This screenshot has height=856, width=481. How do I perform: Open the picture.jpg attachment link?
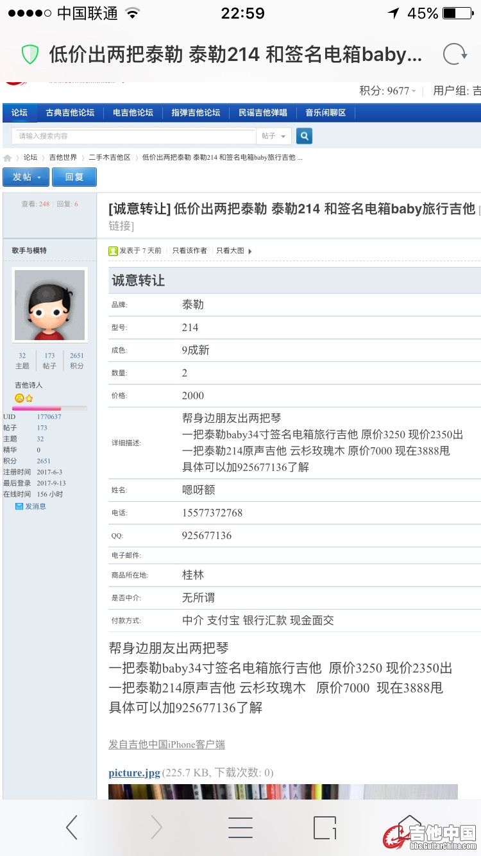(134, 773)
